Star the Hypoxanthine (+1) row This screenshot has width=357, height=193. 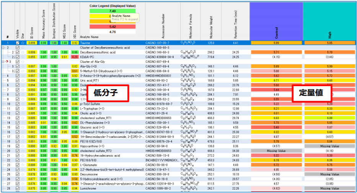[x=23, y=146]
